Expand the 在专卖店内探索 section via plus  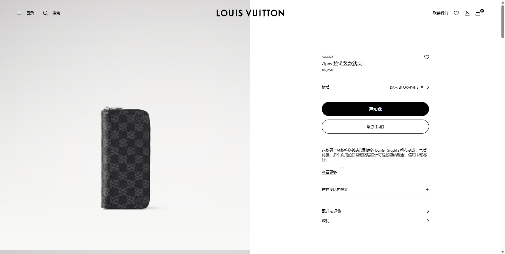click(427, 189)
